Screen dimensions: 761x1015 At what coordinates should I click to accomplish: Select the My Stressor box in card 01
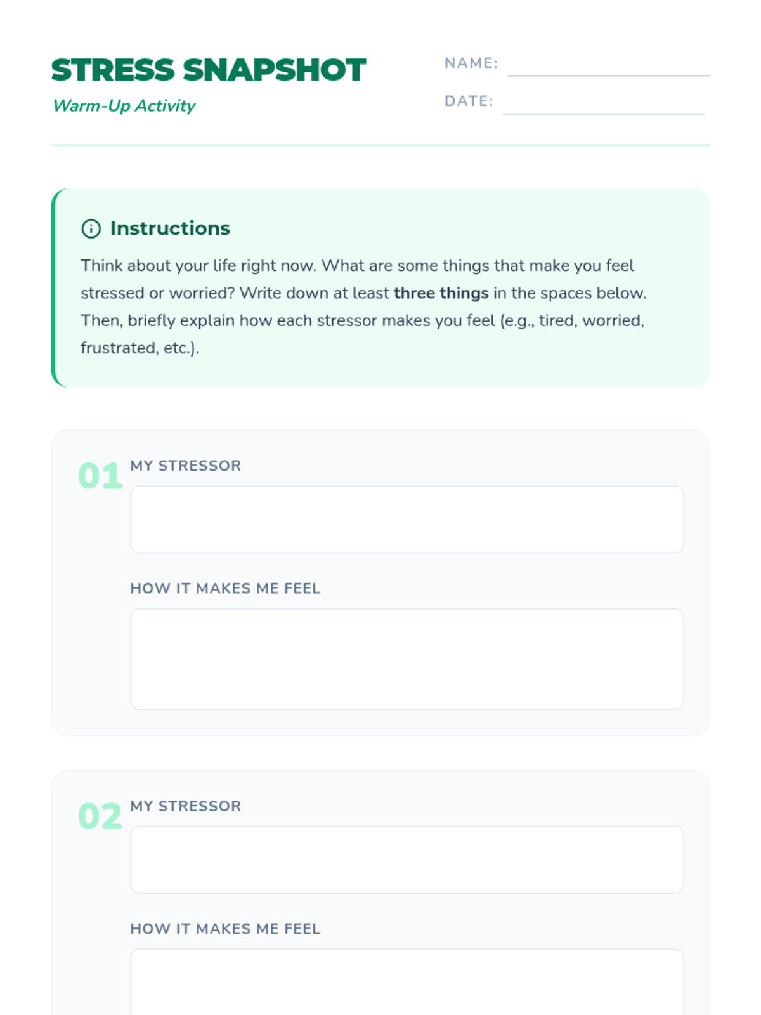(407, 520)
